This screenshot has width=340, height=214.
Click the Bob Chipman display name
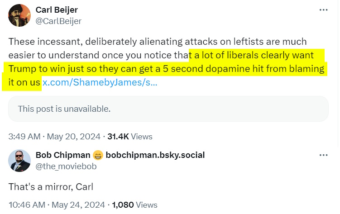point(62,155)
